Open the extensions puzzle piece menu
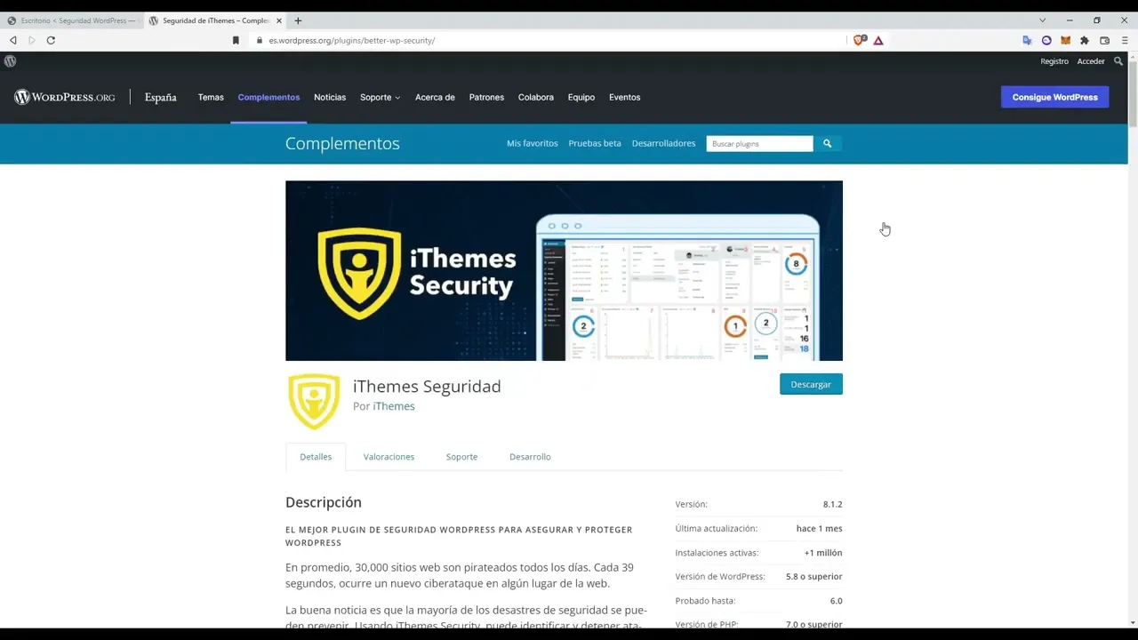The height and width of the screenshot is (640, 1138). pos(1085,40)
